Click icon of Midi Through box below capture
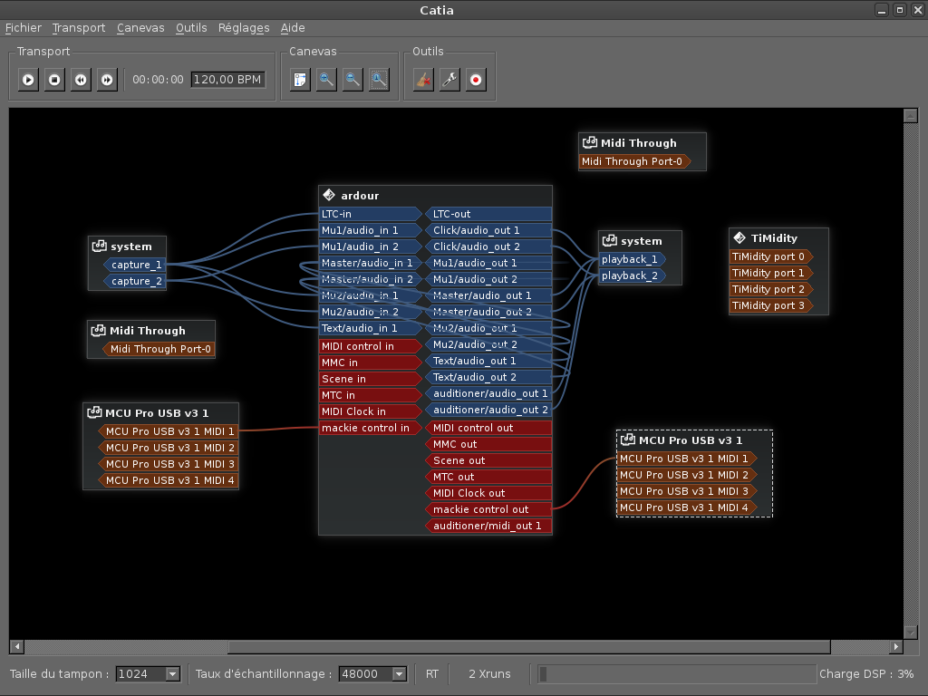This screenshot has width=928, height=696. click(98, 330)
